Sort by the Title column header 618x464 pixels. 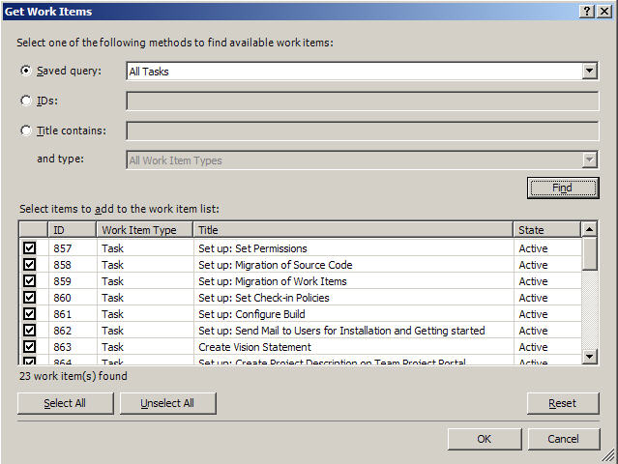pyautogui.click(x=354, y=230)
